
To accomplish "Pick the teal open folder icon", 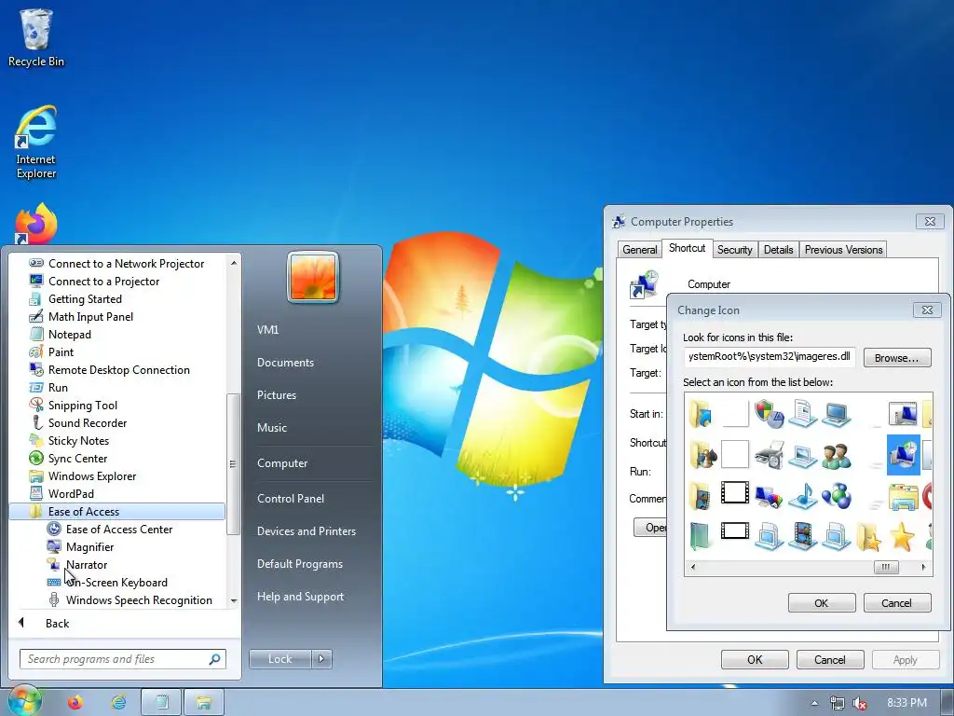I will point(701,536).
